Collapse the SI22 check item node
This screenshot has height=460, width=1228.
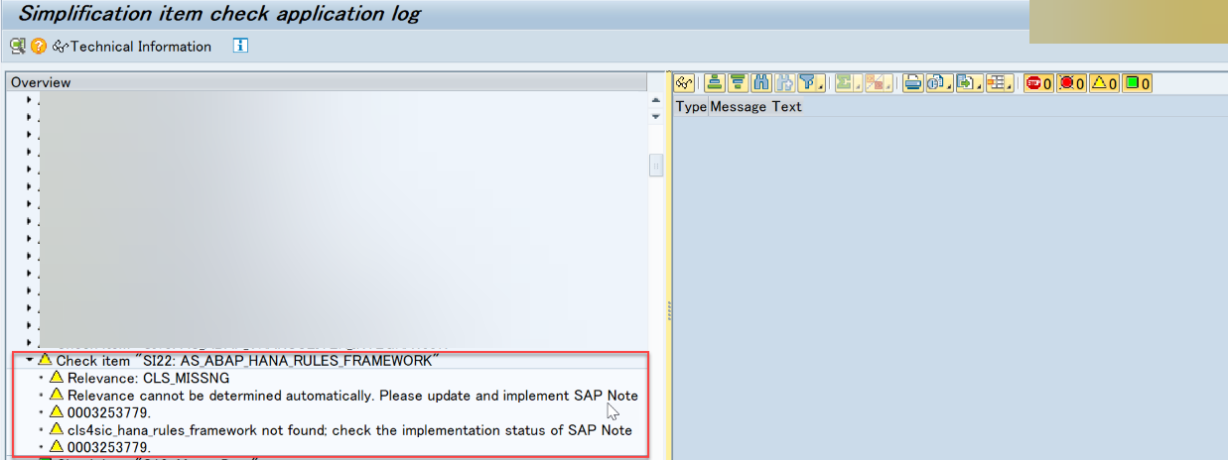pyautogui.click(x=30, y=360)
